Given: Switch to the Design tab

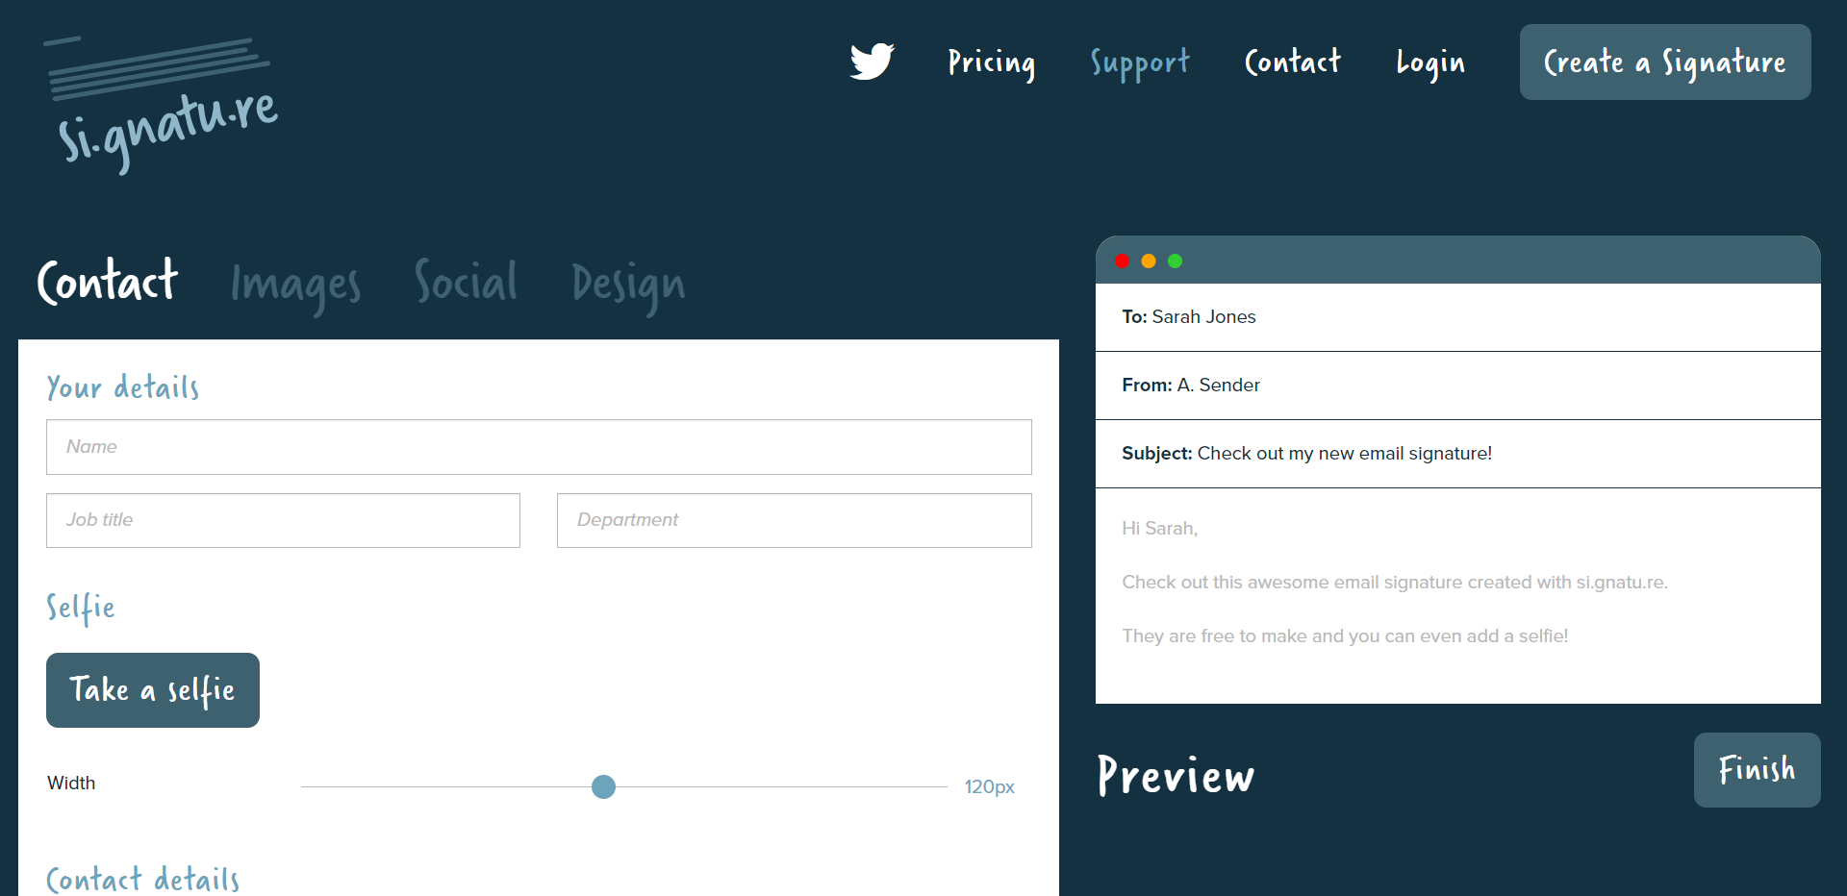Looking at the screenshot, I should coord(628,284).
